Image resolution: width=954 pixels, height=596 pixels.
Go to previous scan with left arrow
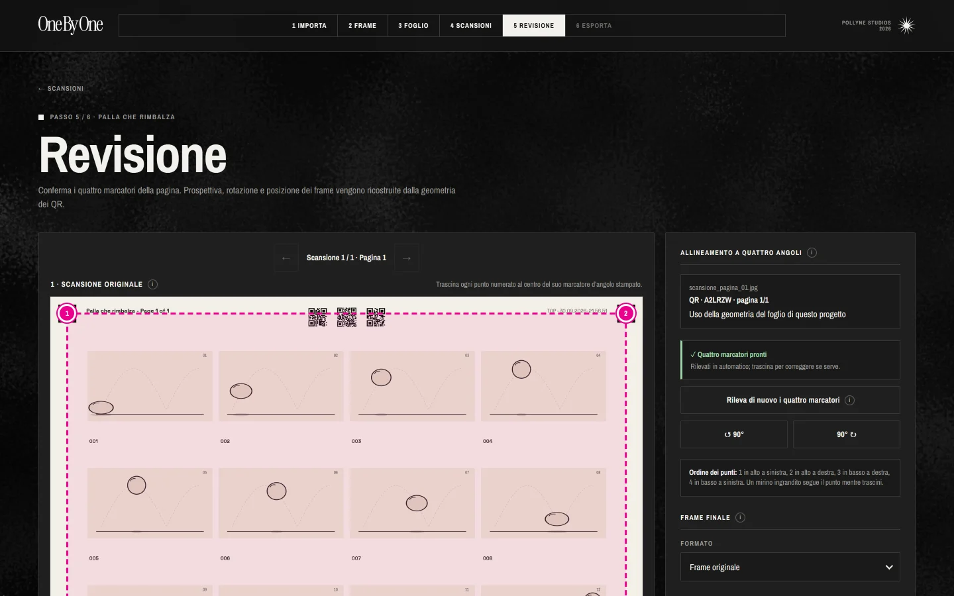point(286,258)
